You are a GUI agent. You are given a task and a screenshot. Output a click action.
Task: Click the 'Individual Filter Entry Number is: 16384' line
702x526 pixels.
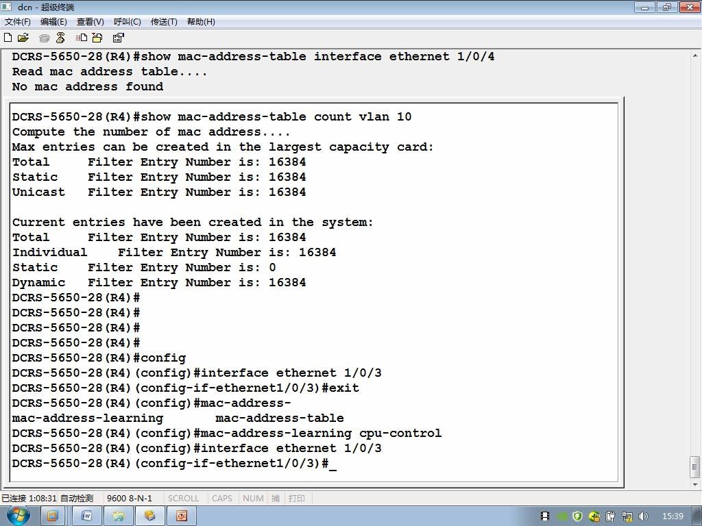(x=174, y=252)
